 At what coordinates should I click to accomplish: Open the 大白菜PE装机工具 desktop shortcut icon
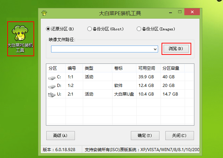20,39
